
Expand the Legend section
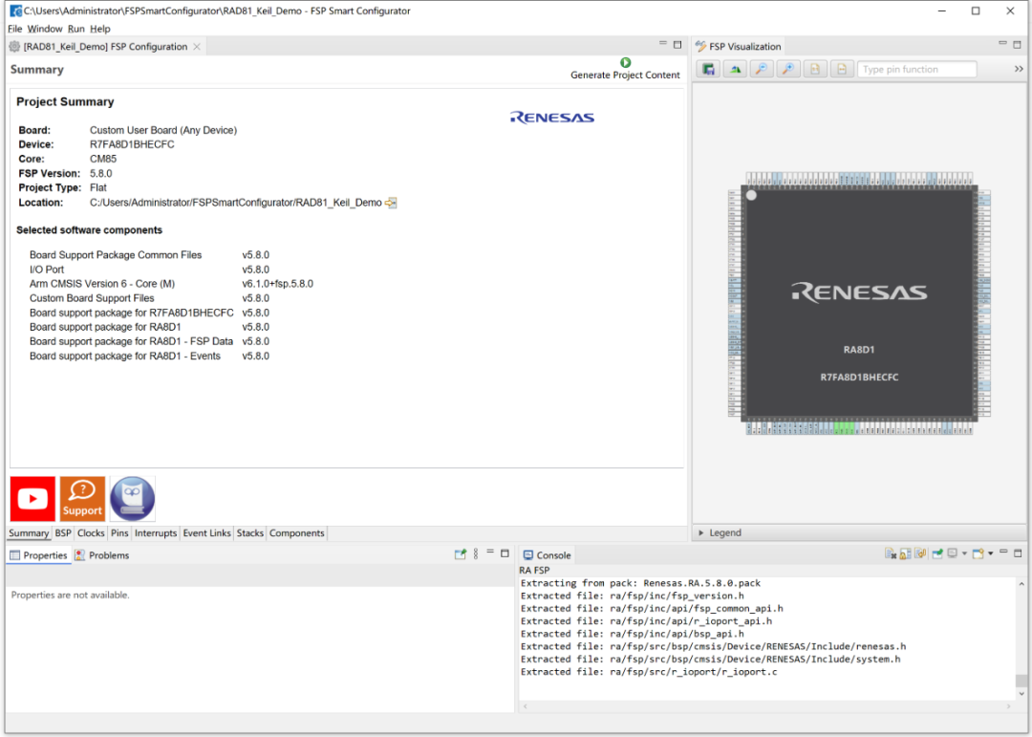pyautogui.click(x=702, y=533)
